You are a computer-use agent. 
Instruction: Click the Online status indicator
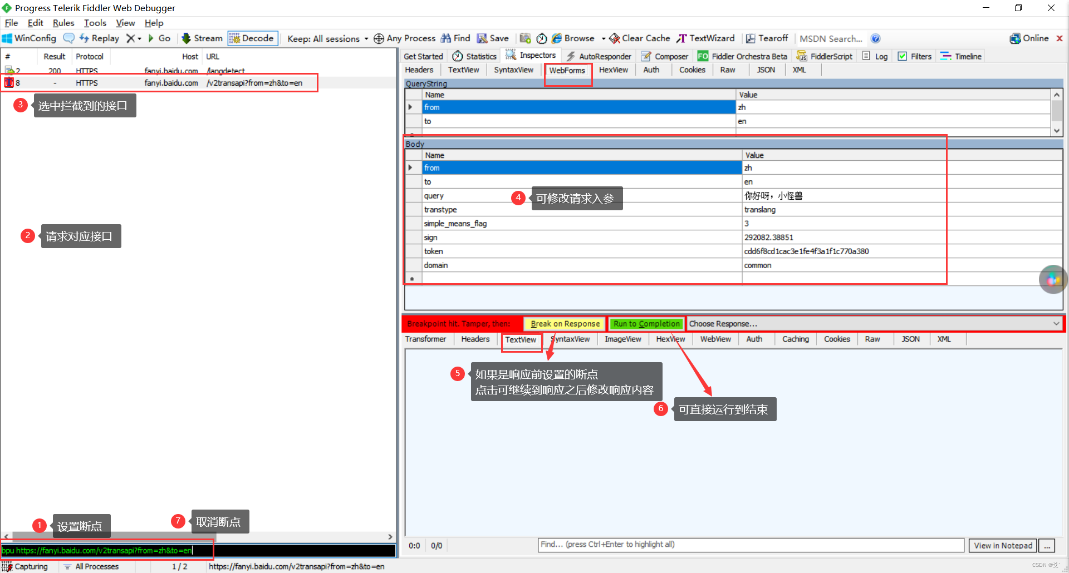[1029, 38]
